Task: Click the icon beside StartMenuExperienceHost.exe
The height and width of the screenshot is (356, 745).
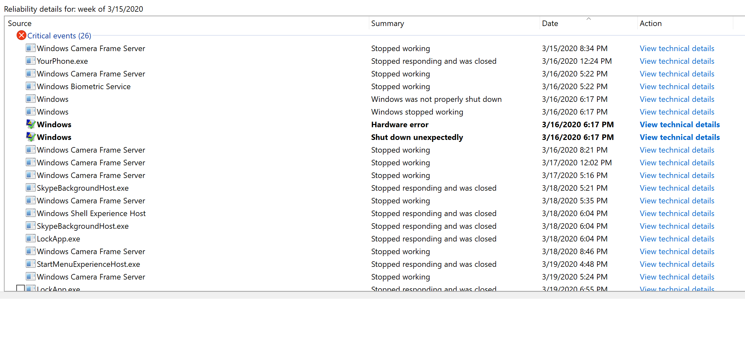Action: (31, 264)
